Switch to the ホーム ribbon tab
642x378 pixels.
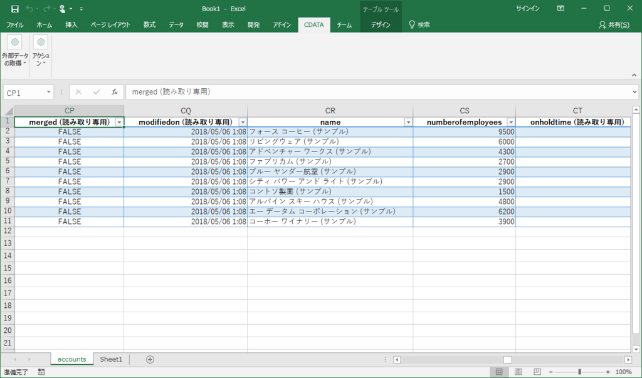point(45,25)
